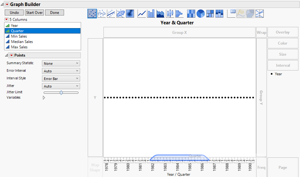Select the Ellipse element icon

(x=121, y=14)
